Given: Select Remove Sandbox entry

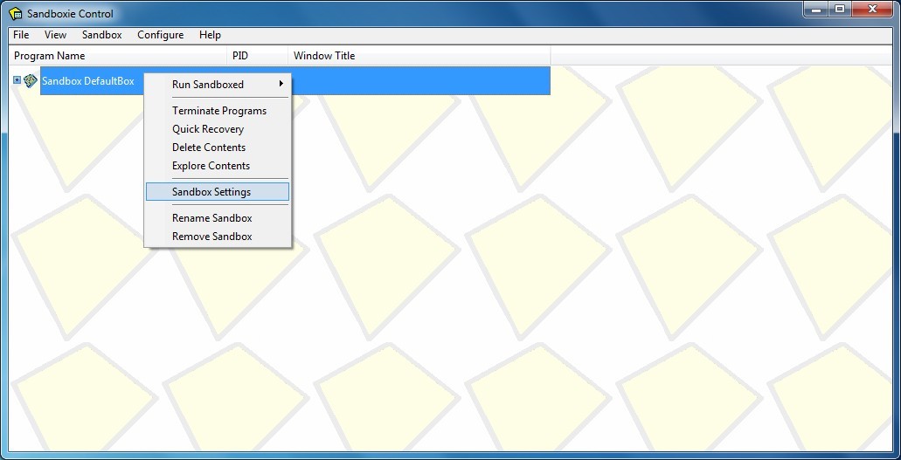Looking at the screenshot, I should click(218, 237).
